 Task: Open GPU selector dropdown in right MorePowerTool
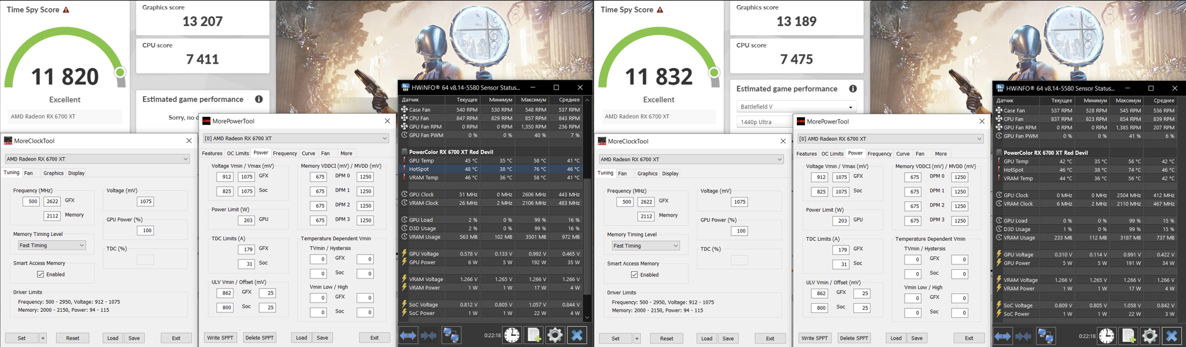(890, 139)
